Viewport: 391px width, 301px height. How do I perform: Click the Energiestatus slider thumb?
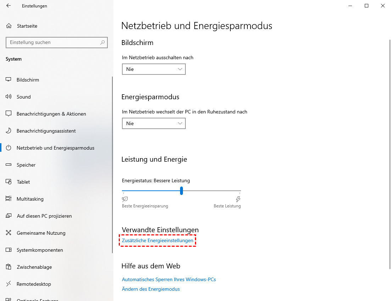click(181, 191)
